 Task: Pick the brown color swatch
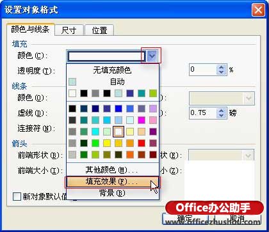click(x=142, y=155)
